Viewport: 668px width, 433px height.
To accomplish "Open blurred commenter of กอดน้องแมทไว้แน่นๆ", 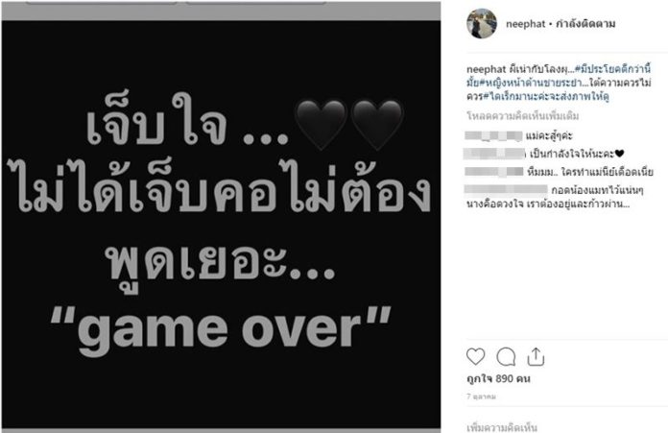I will [506, 190].
